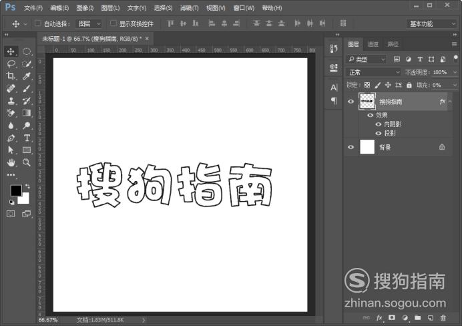
Task: Open the 滤镜(T) menu
Action: [x=189, y=8]
